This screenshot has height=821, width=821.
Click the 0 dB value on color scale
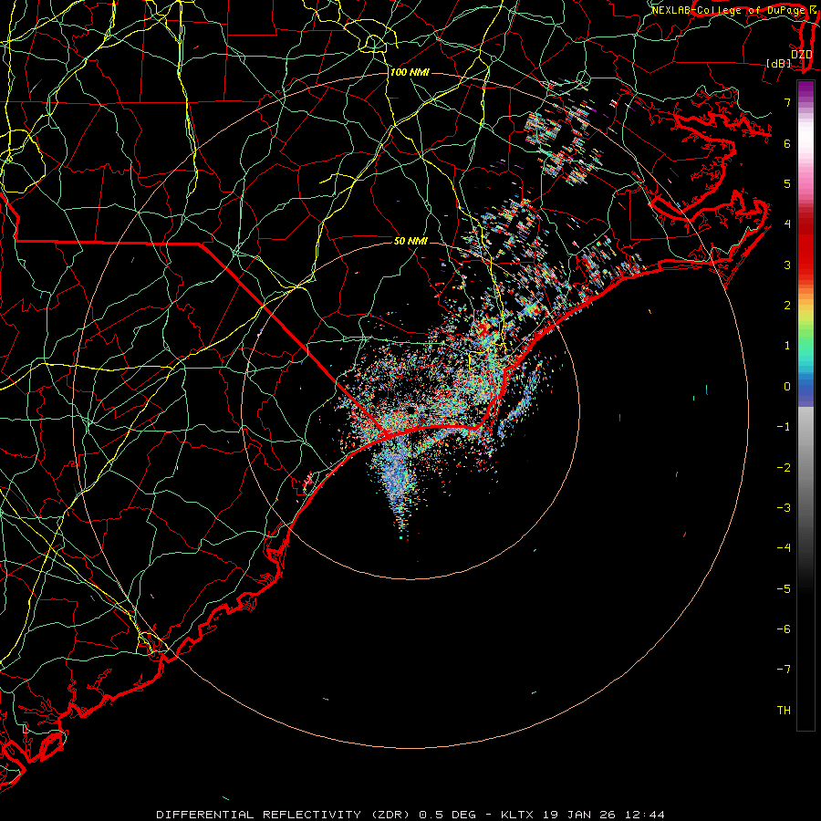[787, 387]
